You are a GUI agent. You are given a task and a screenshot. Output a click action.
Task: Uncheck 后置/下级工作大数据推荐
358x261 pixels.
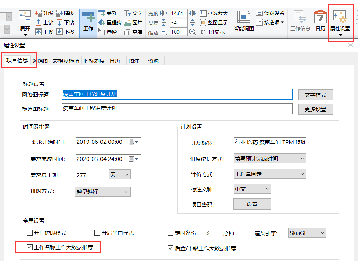pyautogui.click(x=171, y=248)
